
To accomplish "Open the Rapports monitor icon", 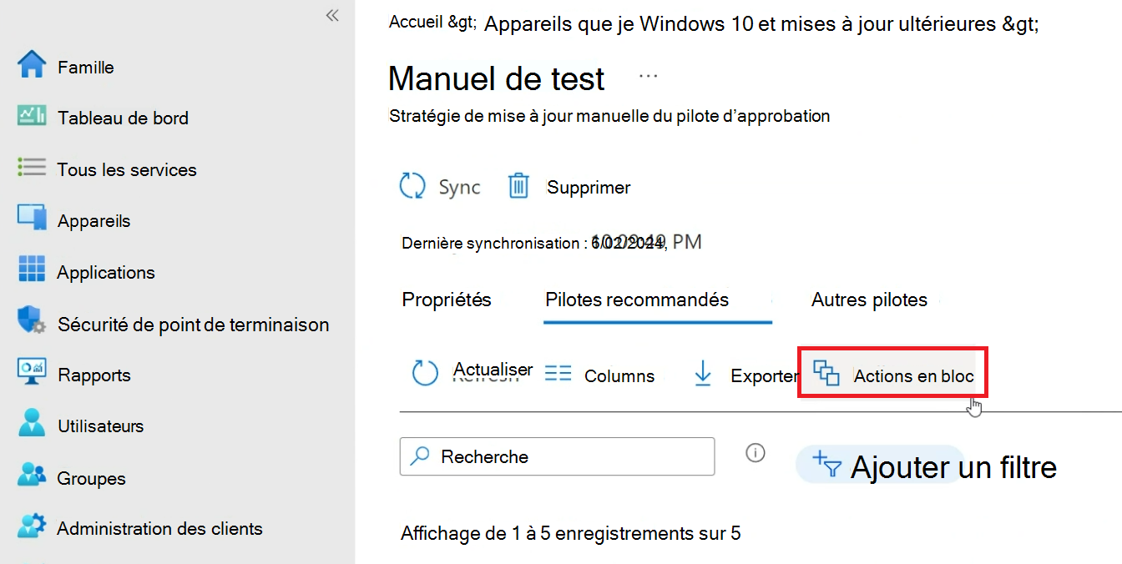I will coord(32,374).
